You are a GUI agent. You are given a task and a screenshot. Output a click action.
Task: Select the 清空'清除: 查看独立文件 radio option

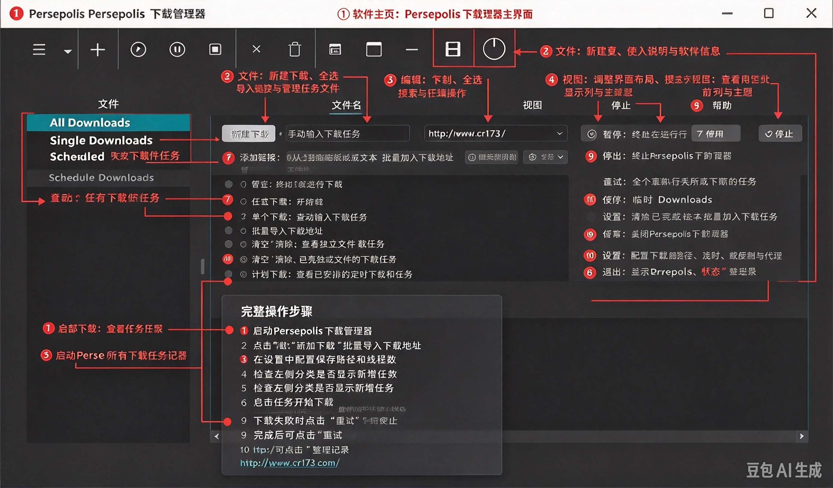click(244, 244)
